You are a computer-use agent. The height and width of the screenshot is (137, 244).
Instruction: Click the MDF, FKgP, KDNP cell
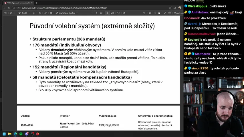coord(109,125)
